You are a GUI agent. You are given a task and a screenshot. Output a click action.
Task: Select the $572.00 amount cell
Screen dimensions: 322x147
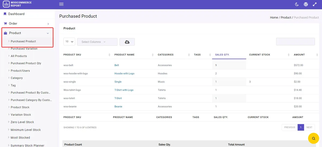(298, 65)
